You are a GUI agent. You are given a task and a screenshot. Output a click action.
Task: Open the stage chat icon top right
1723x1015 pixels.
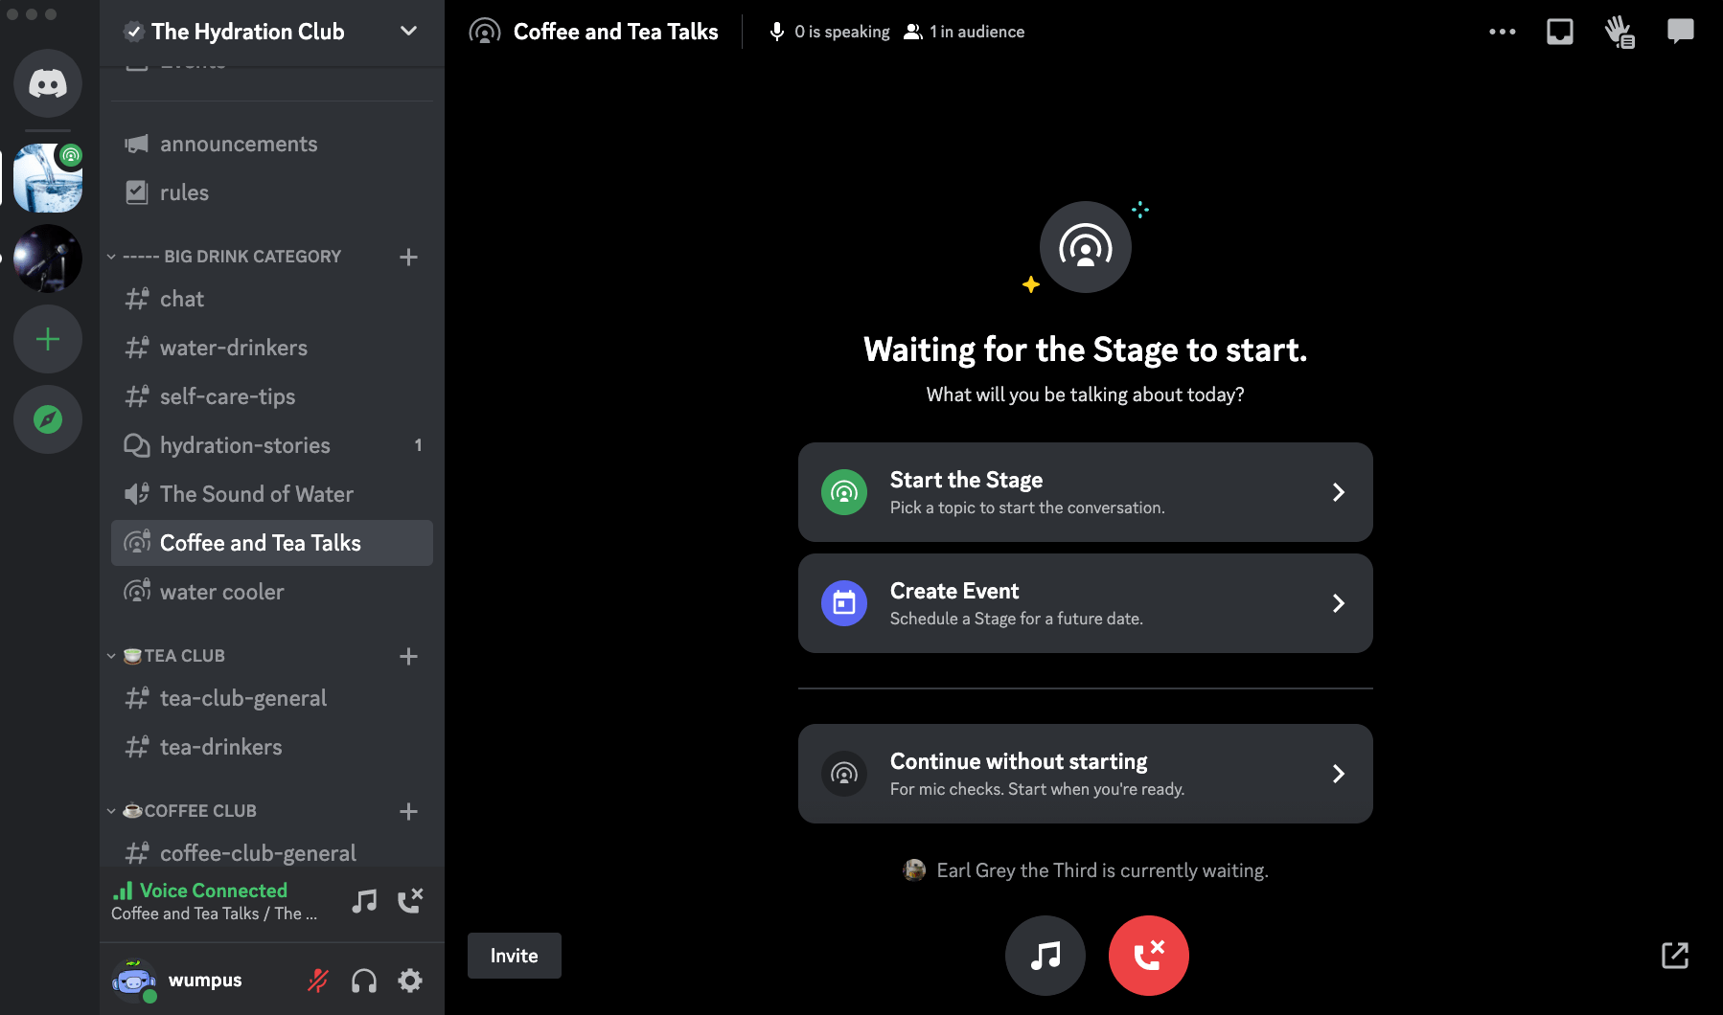(1680, 31)
